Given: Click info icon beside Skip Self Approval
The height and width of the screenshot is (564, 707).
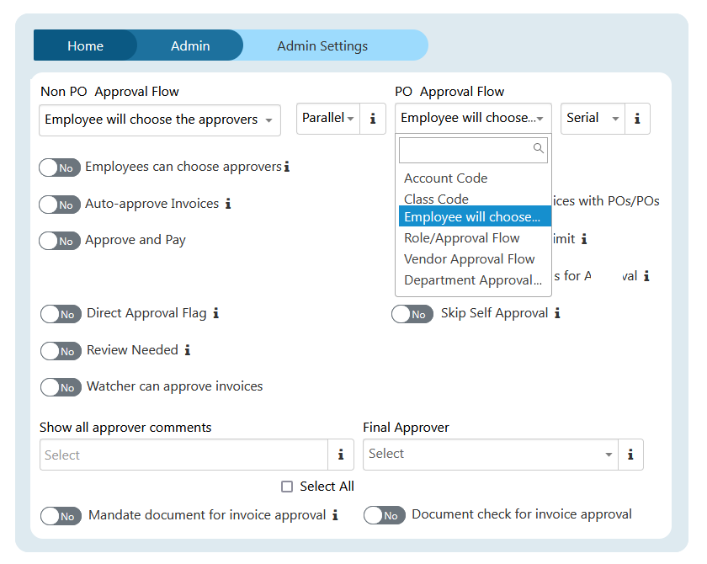Looking at the screenshot, I should tap(557, 313).
